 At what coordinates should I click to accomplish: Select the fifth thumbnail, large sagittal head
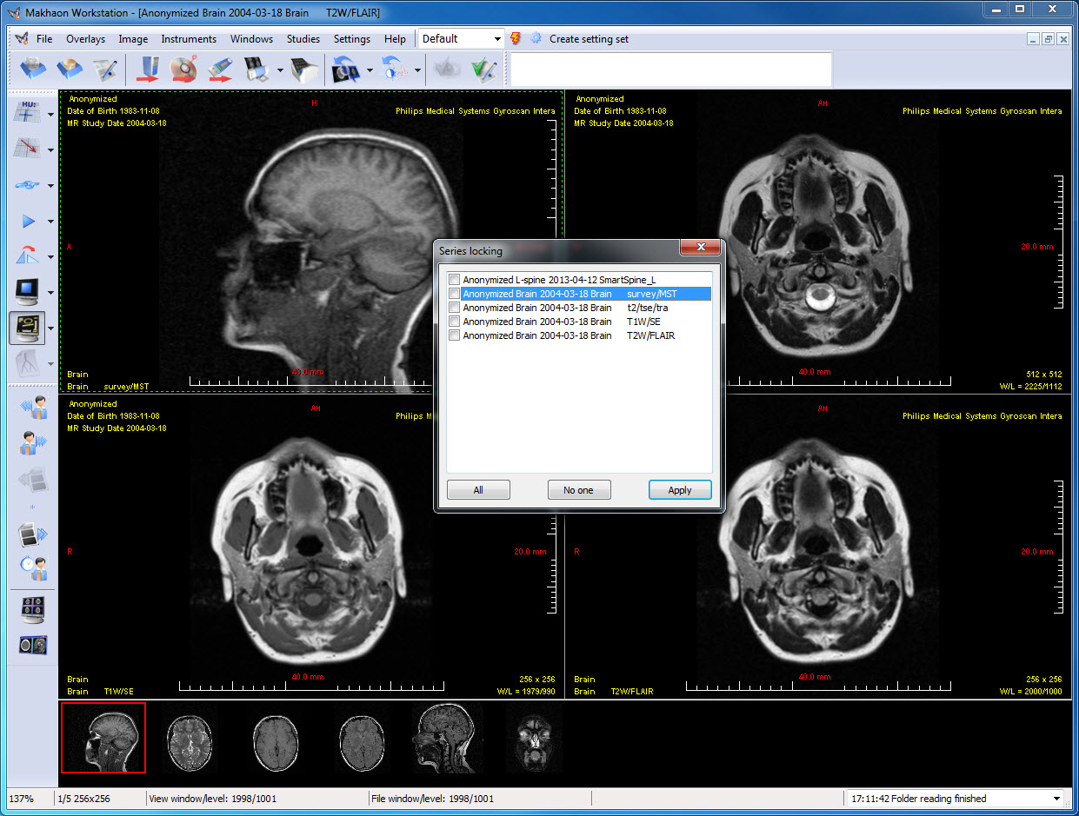(x=447, y=738)
